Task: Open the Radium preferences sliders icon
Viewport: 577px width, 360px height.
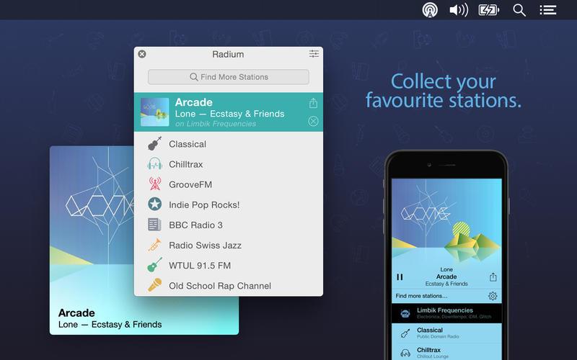Action: click(x=314, y=54)
